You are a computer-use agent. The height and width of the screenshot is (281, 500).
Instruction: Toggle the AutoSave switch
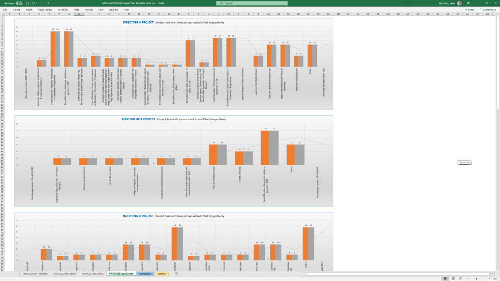[19, 3]
